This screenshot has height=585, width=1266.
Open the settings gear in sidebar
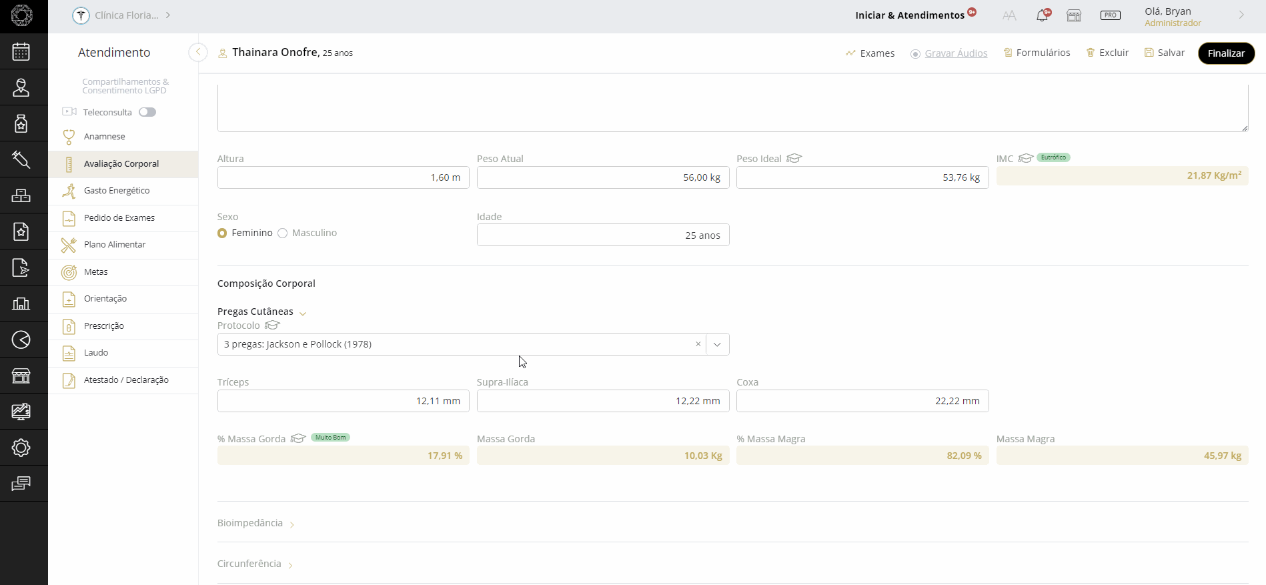(x=21, y=448)
